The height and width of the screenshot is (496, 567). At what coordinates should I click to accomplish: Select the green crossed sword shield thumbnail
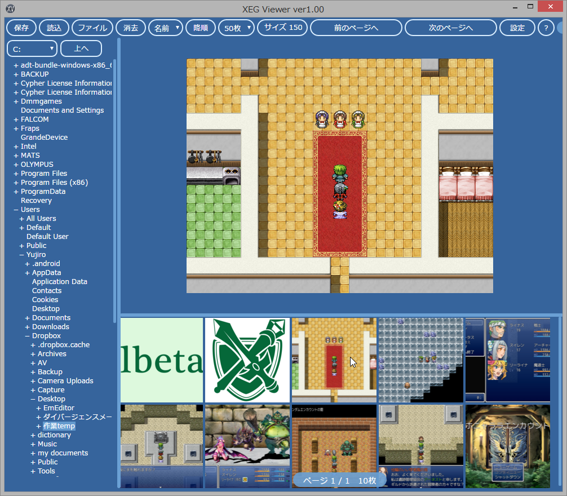247,360
